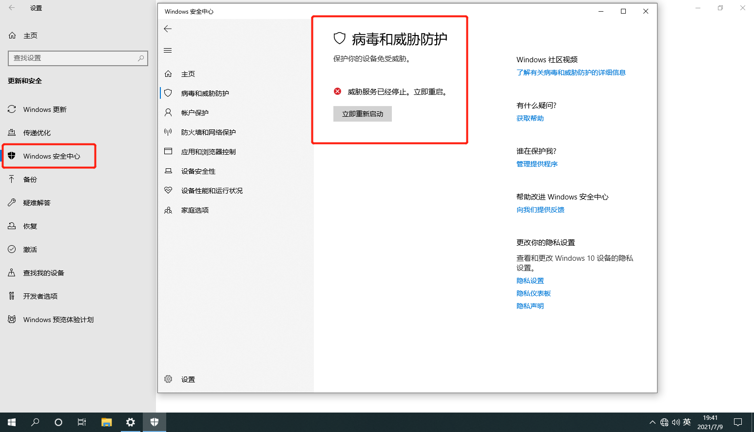
Task: Open 帐户保护 section
Action: (195, 113)
